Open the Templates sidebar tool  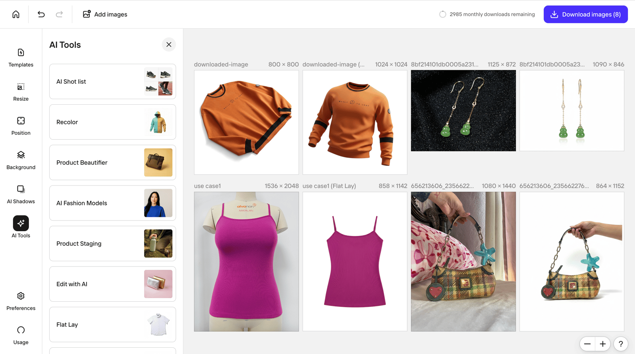(x=21, y=58)
